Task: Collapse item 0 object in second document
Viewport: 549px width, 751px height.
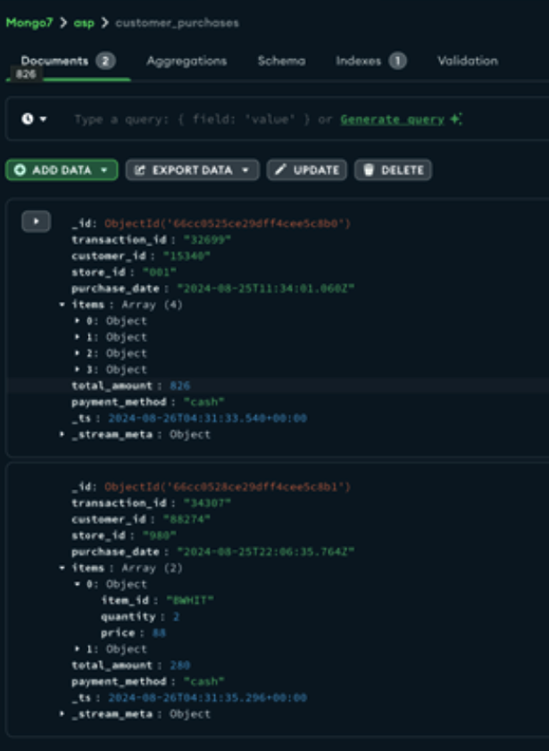Action: pos(78,584)
